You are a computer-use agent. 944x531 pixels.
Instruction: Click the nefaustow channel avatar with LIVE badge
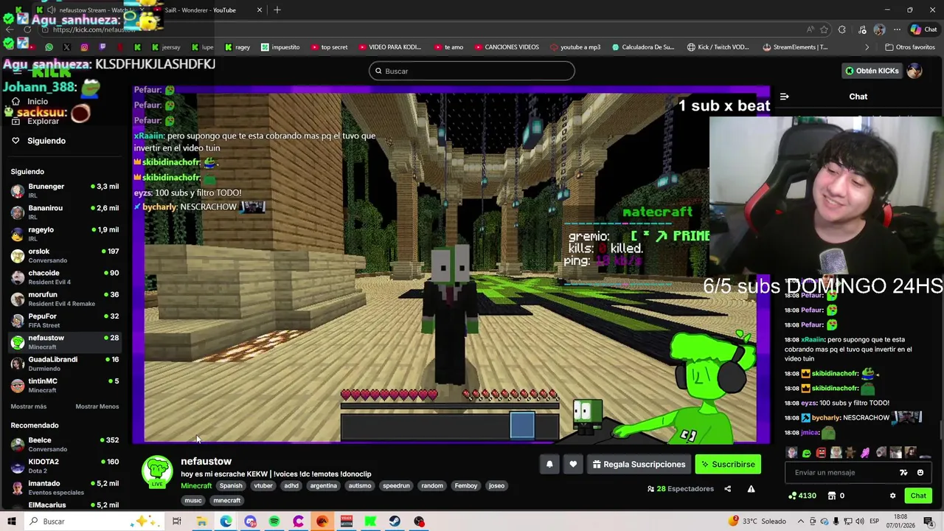click(156, 472)
